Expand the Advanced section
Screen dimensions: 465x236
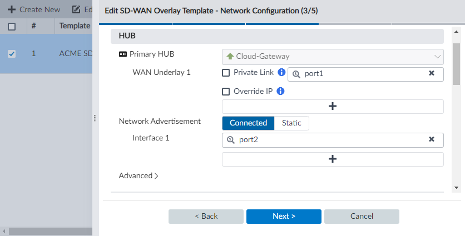coord(138,175)
